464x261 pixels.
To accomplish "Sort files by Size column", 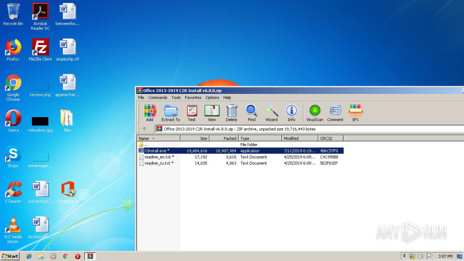I will tap(195, 138).
